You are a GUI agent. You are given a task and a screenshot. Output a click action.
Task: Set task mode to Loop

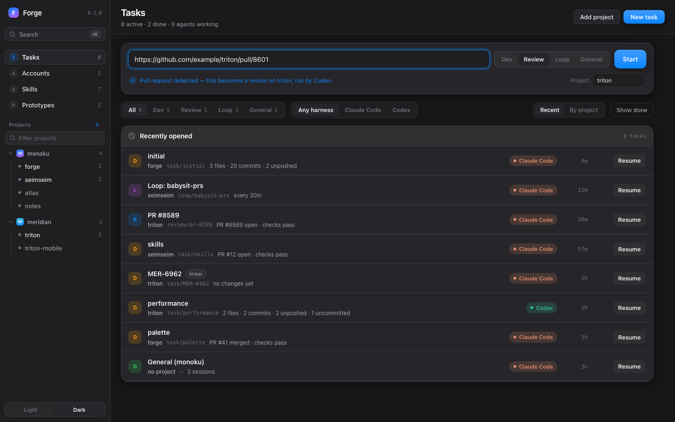click(x=562, y=59)
